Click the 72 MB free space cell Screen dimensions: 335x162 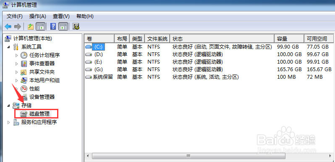pyautogui.click(x=315, y=77)
